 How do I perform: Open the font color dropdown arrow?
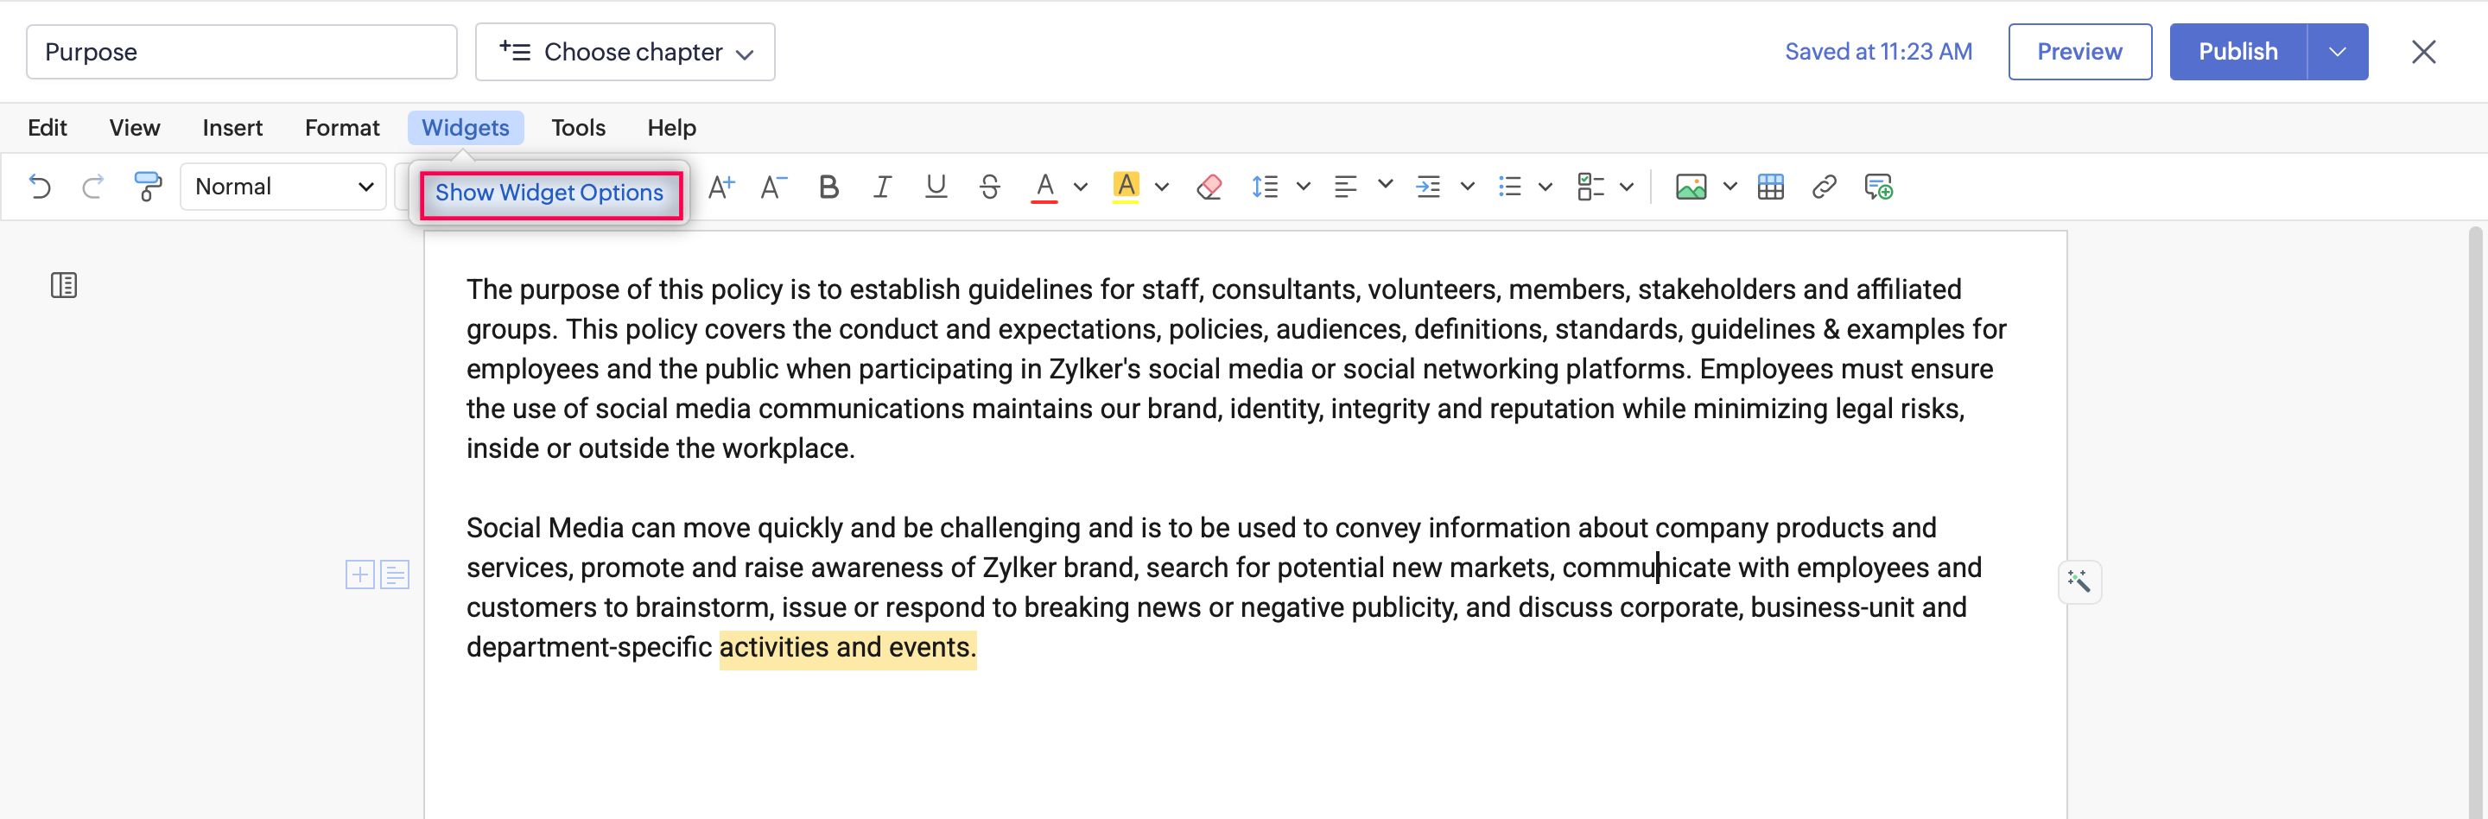coord(1081,187)
